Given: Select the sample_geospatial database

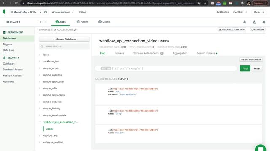Looking at the screenshot, I should coord(53,81).
